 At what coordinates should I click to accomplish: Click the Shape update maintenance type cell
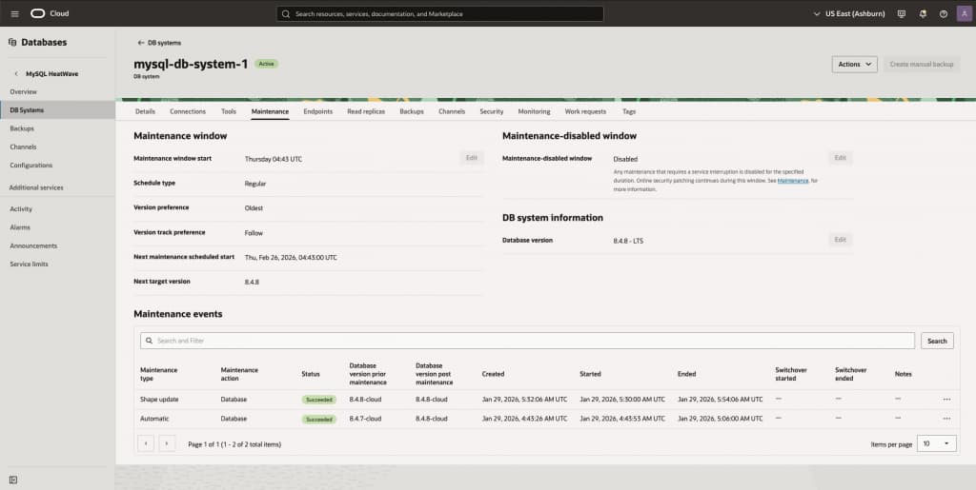pos(159,400)
